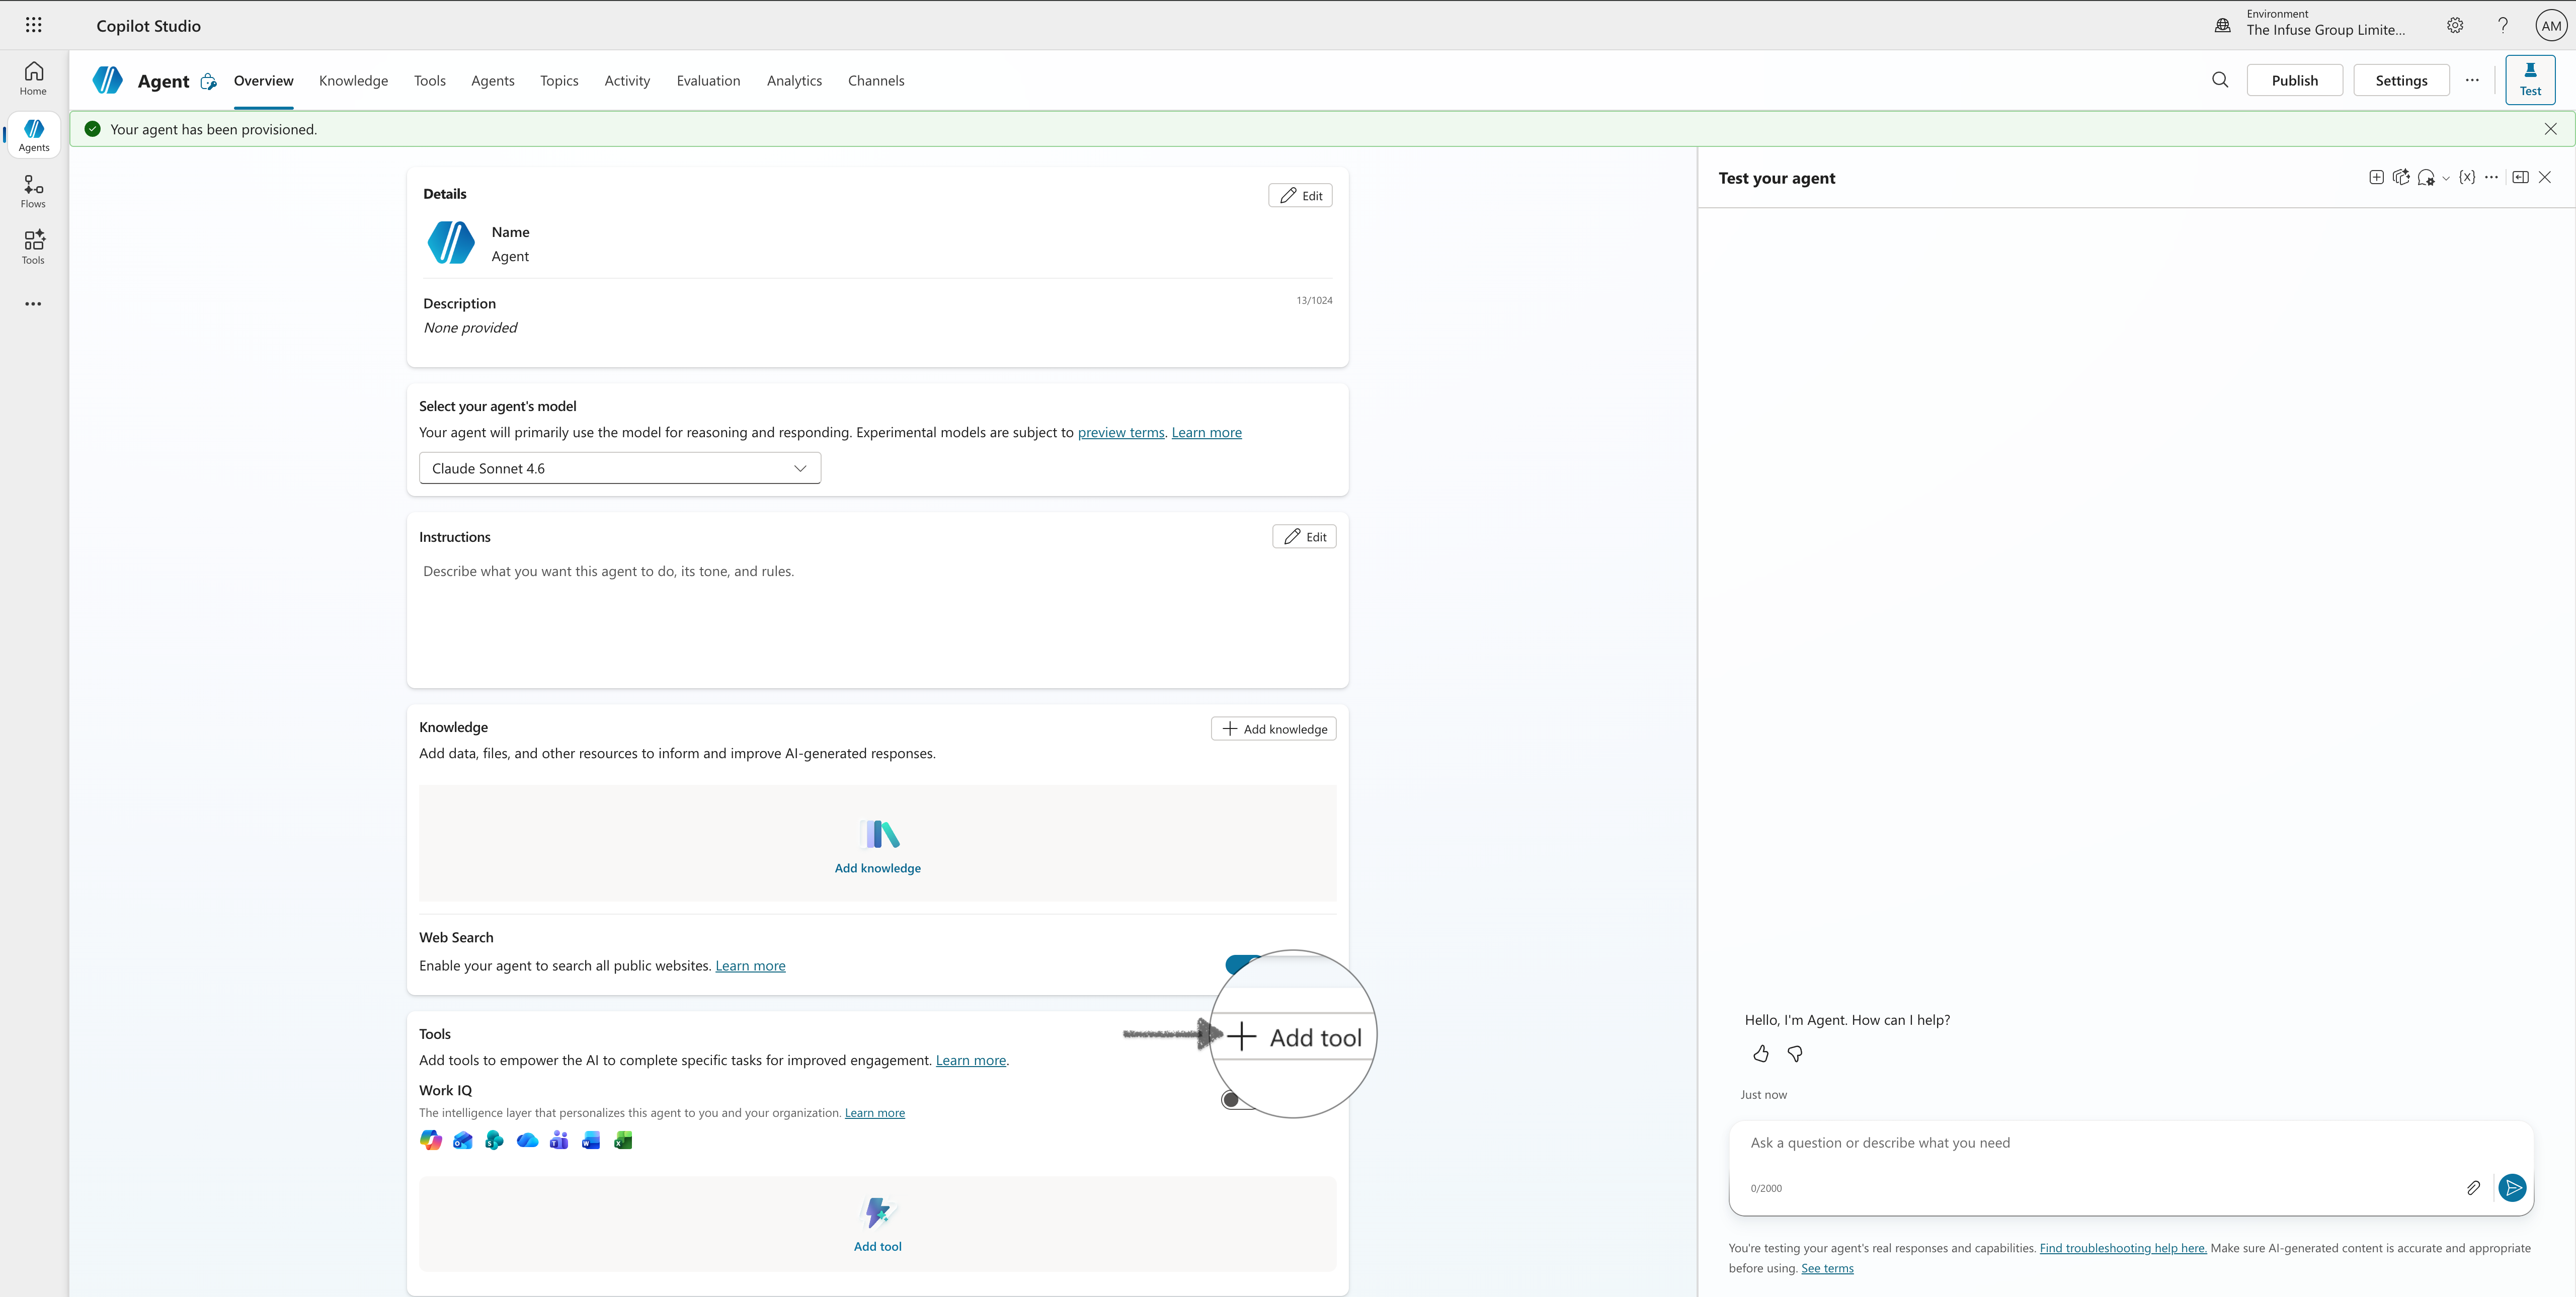This screenshot has height=1297, width=2576.
Task: Open Tools in the left sidebar
Action: click(33, 248)
